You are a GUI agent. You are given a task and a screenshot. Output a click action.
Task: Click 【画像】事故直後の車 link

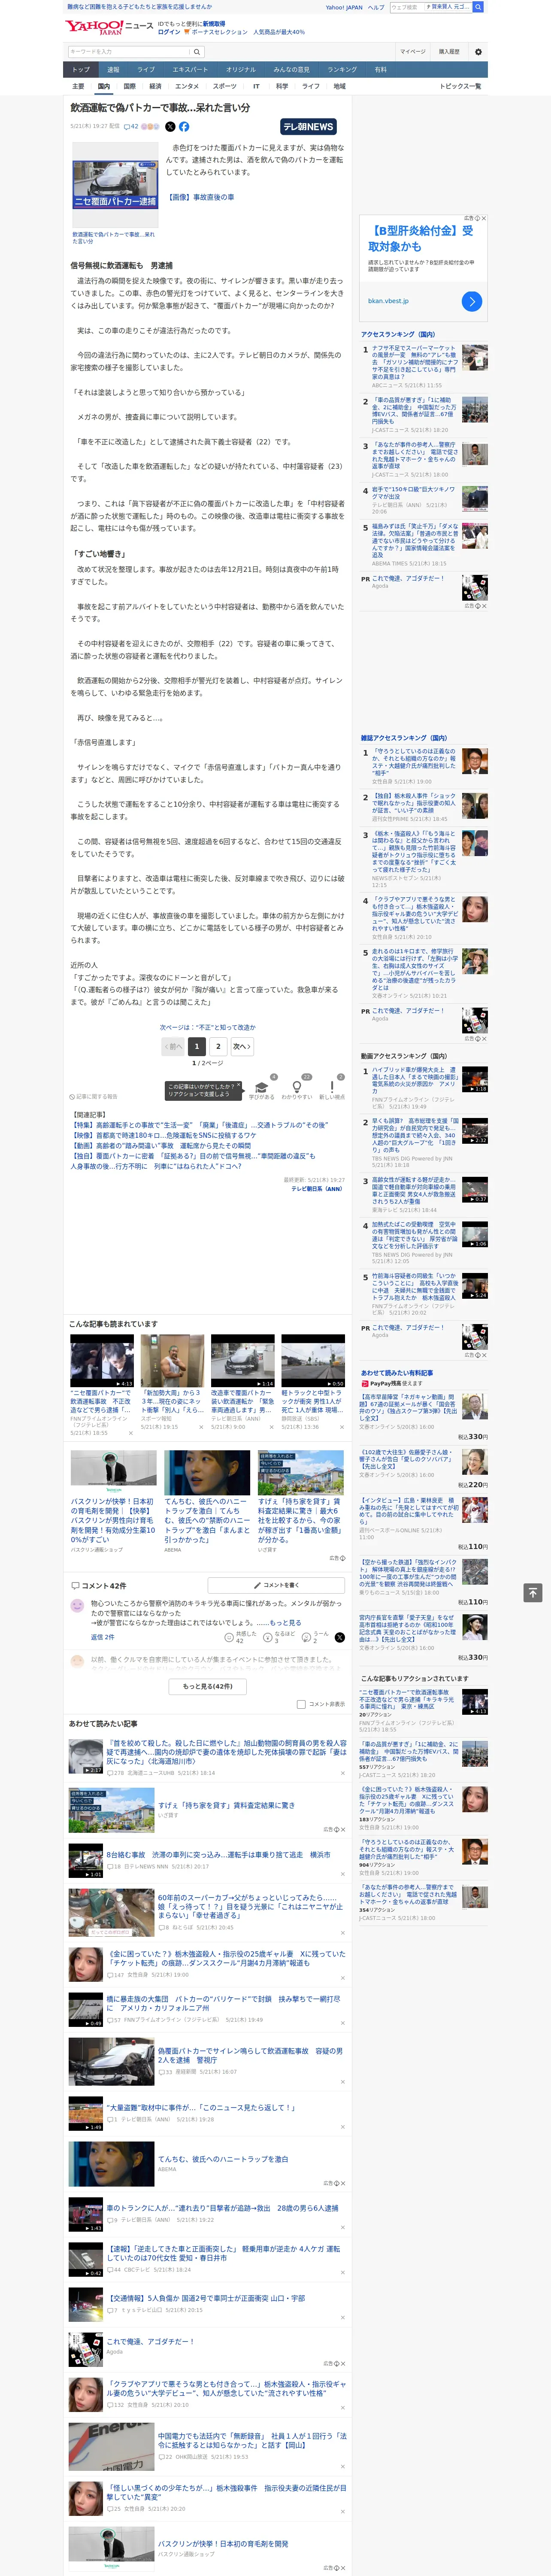(x=200, y=197)
